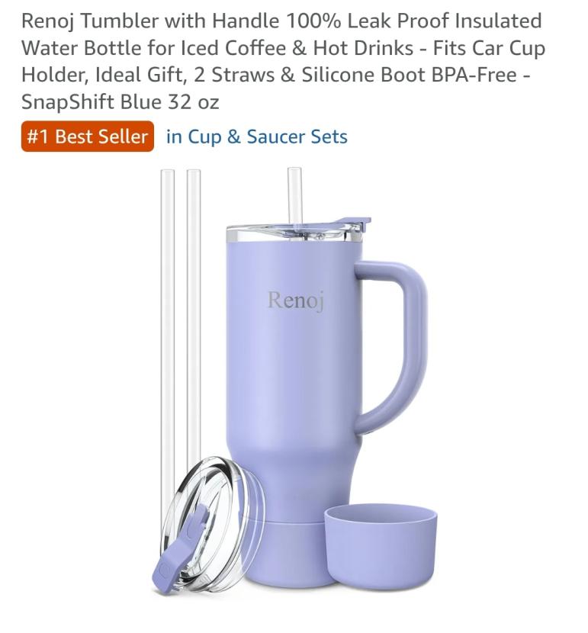Click the lid on top of tumbler
The image size is (588, 633).
point(298,232)
